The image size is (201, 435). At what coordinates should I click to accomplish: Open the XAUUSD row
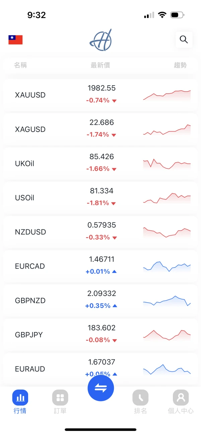click(x=30, y=95)
